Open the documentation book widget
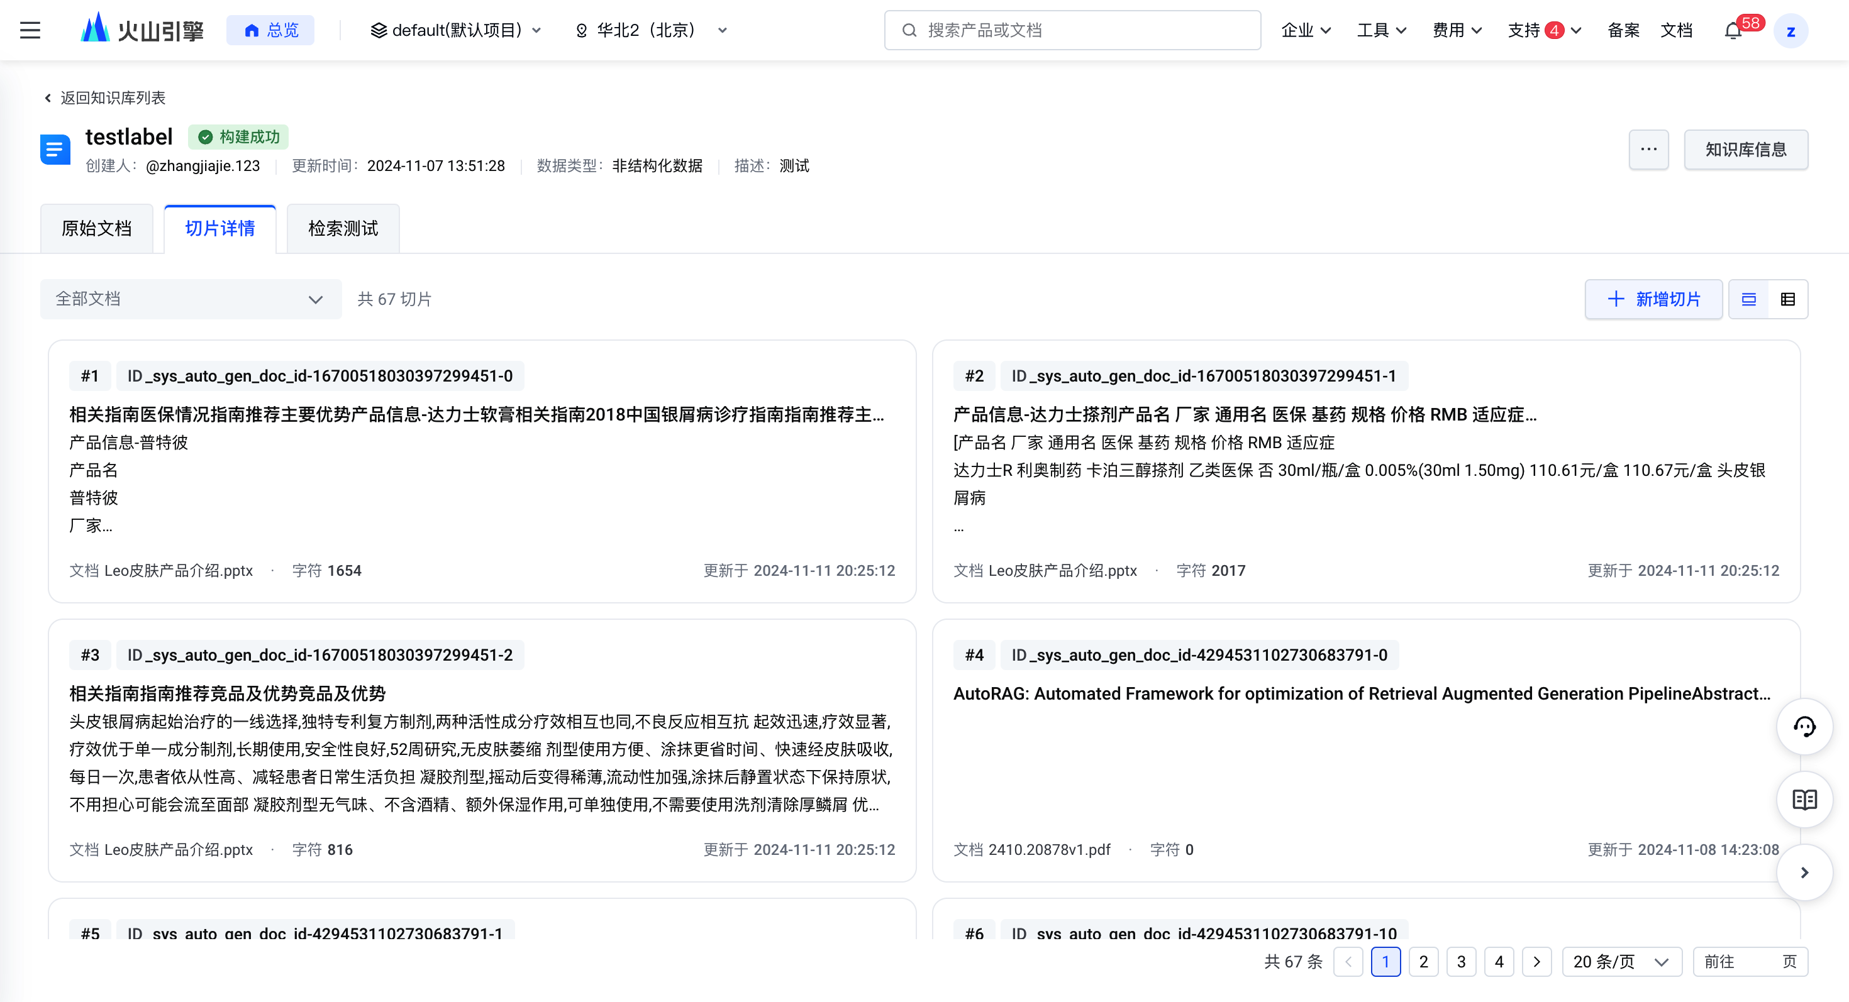This screenshot has width=1849, height=1002. (x=1804, y=800)
